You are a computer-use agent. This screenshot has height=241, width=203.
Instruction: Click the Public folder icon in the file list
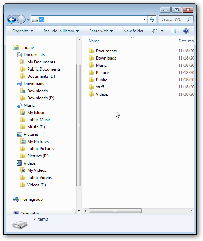pos(91,80)
